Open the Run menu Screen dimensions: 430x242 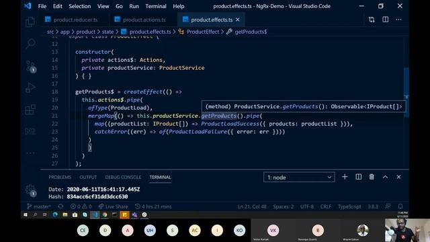click(134, 6)
